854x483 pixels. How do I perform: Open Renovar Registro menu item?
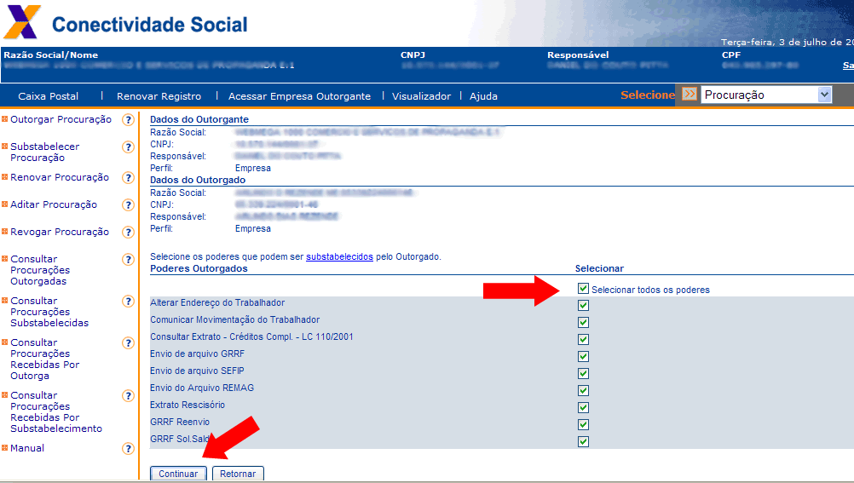[x=159, y=96]
